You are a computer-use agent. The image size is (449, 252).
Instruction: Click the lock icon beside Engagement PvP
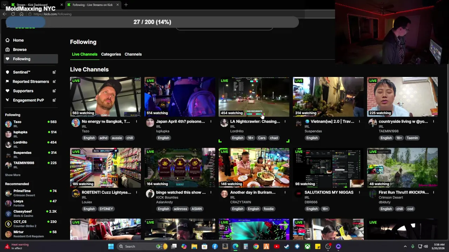coord(54,100)
